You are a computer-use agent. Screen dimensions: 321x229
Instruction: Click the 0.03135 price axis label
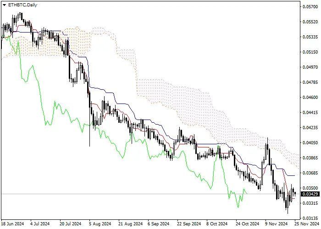click(x=310, y=218)
